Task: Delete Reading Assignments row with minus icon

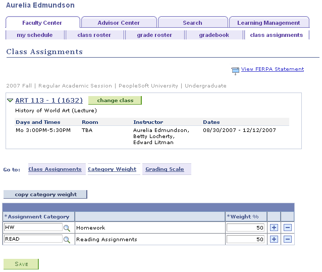Action: (x=288, y=239)
